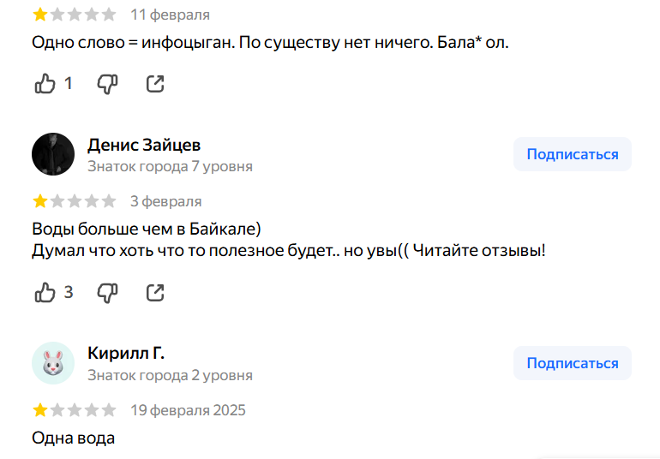This screenshot has width=660, height=459.
Task: Open Денис Зайцев's profile name link
Action: click(144, 144)
